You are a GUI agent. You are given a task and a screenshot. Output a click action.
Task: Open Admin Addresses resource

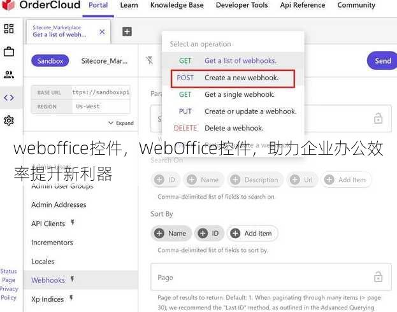pyautogui.click(x=59, y=204)
